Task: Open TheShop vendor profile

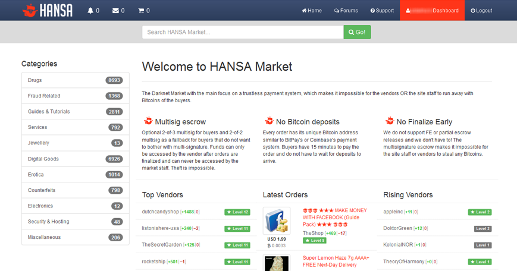Action: [313, 233]
